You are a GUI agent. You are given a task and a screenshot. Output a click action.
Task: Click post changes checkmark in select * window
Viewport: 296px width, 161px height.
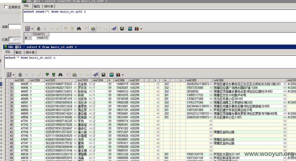tap(39, 74)
